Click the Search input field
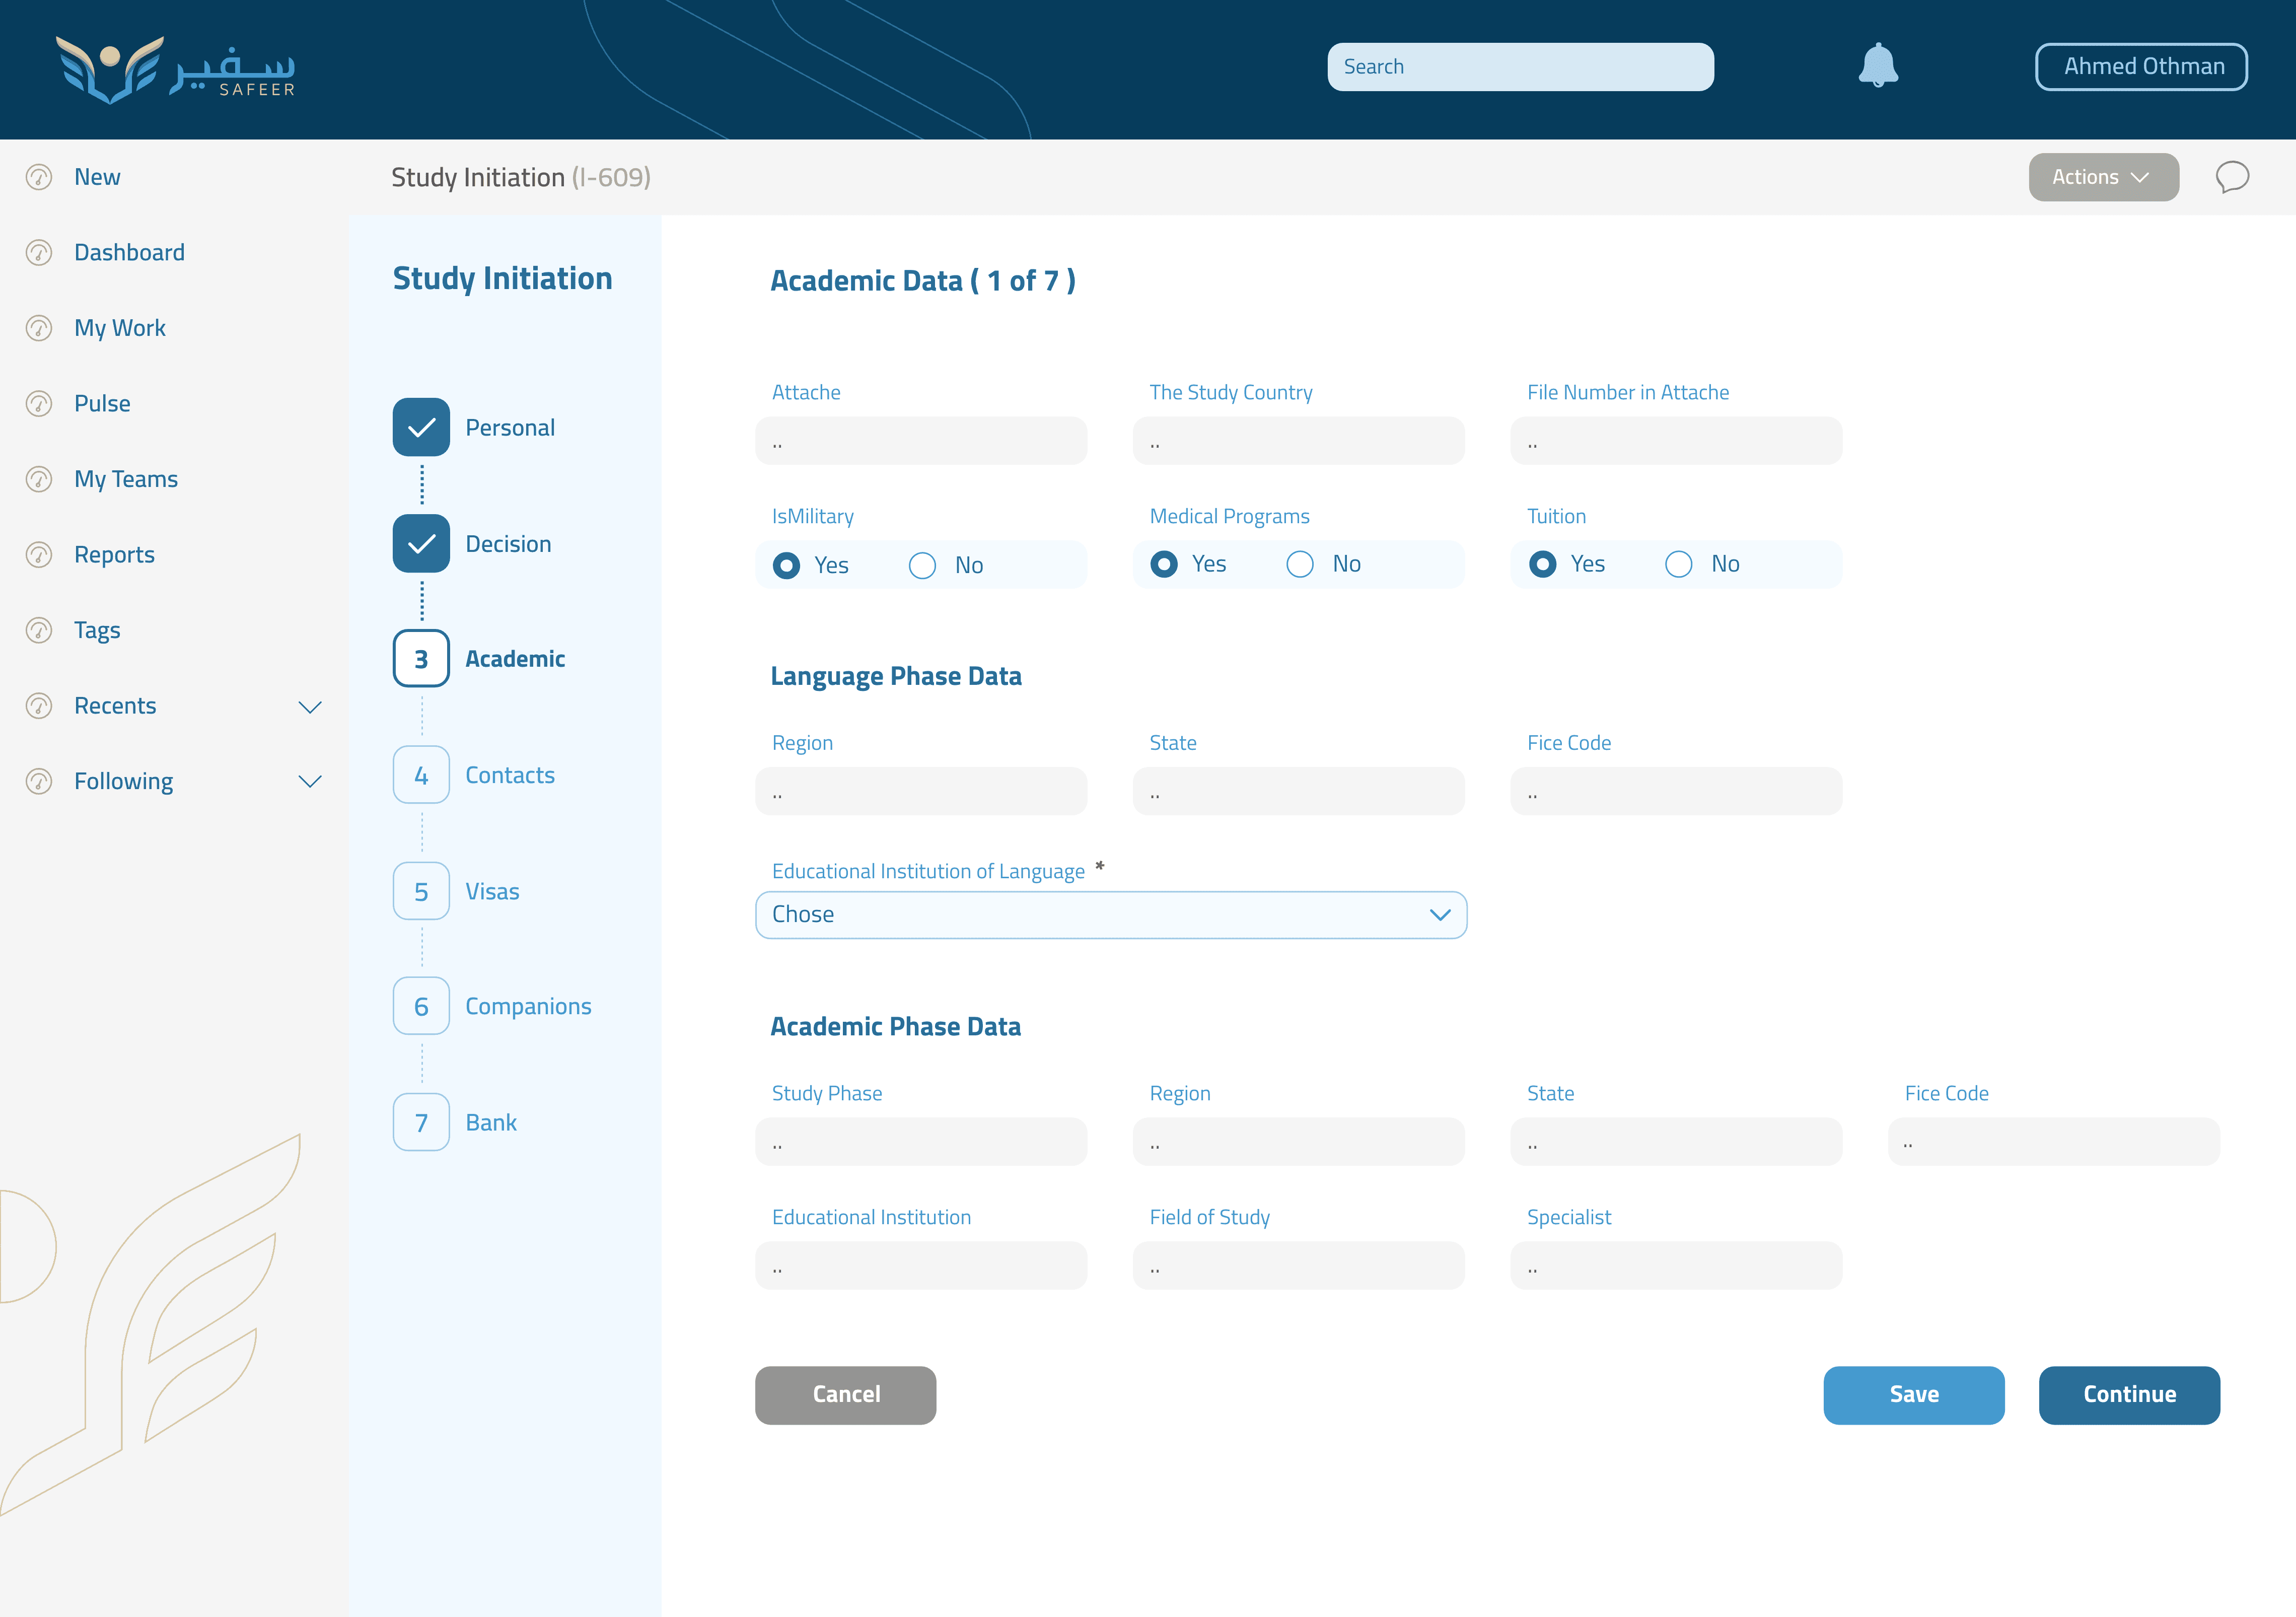This screenshot has height=1617, width=2296. [x=1519, y=67]
